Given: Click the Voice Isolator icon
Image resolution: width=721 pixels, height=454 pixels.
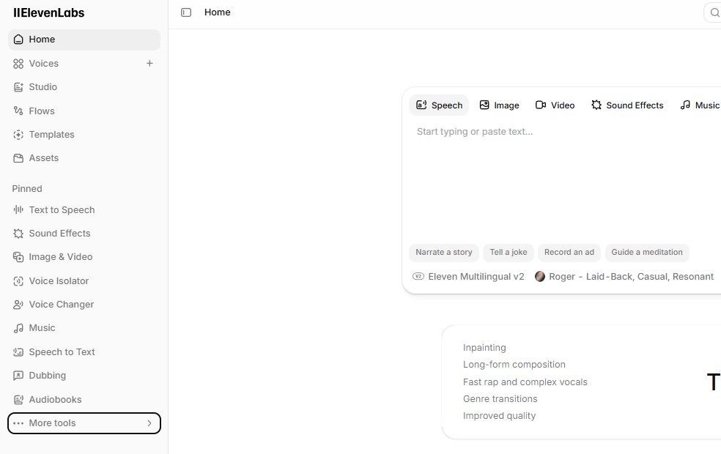Looking at the screenshot, I should [x=18, y=281].
